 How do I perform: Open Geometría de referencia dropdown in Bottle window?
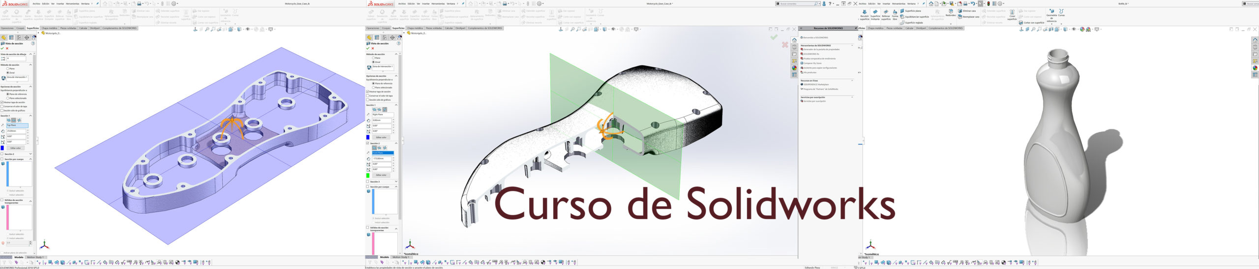click(x=1051, y=16)
